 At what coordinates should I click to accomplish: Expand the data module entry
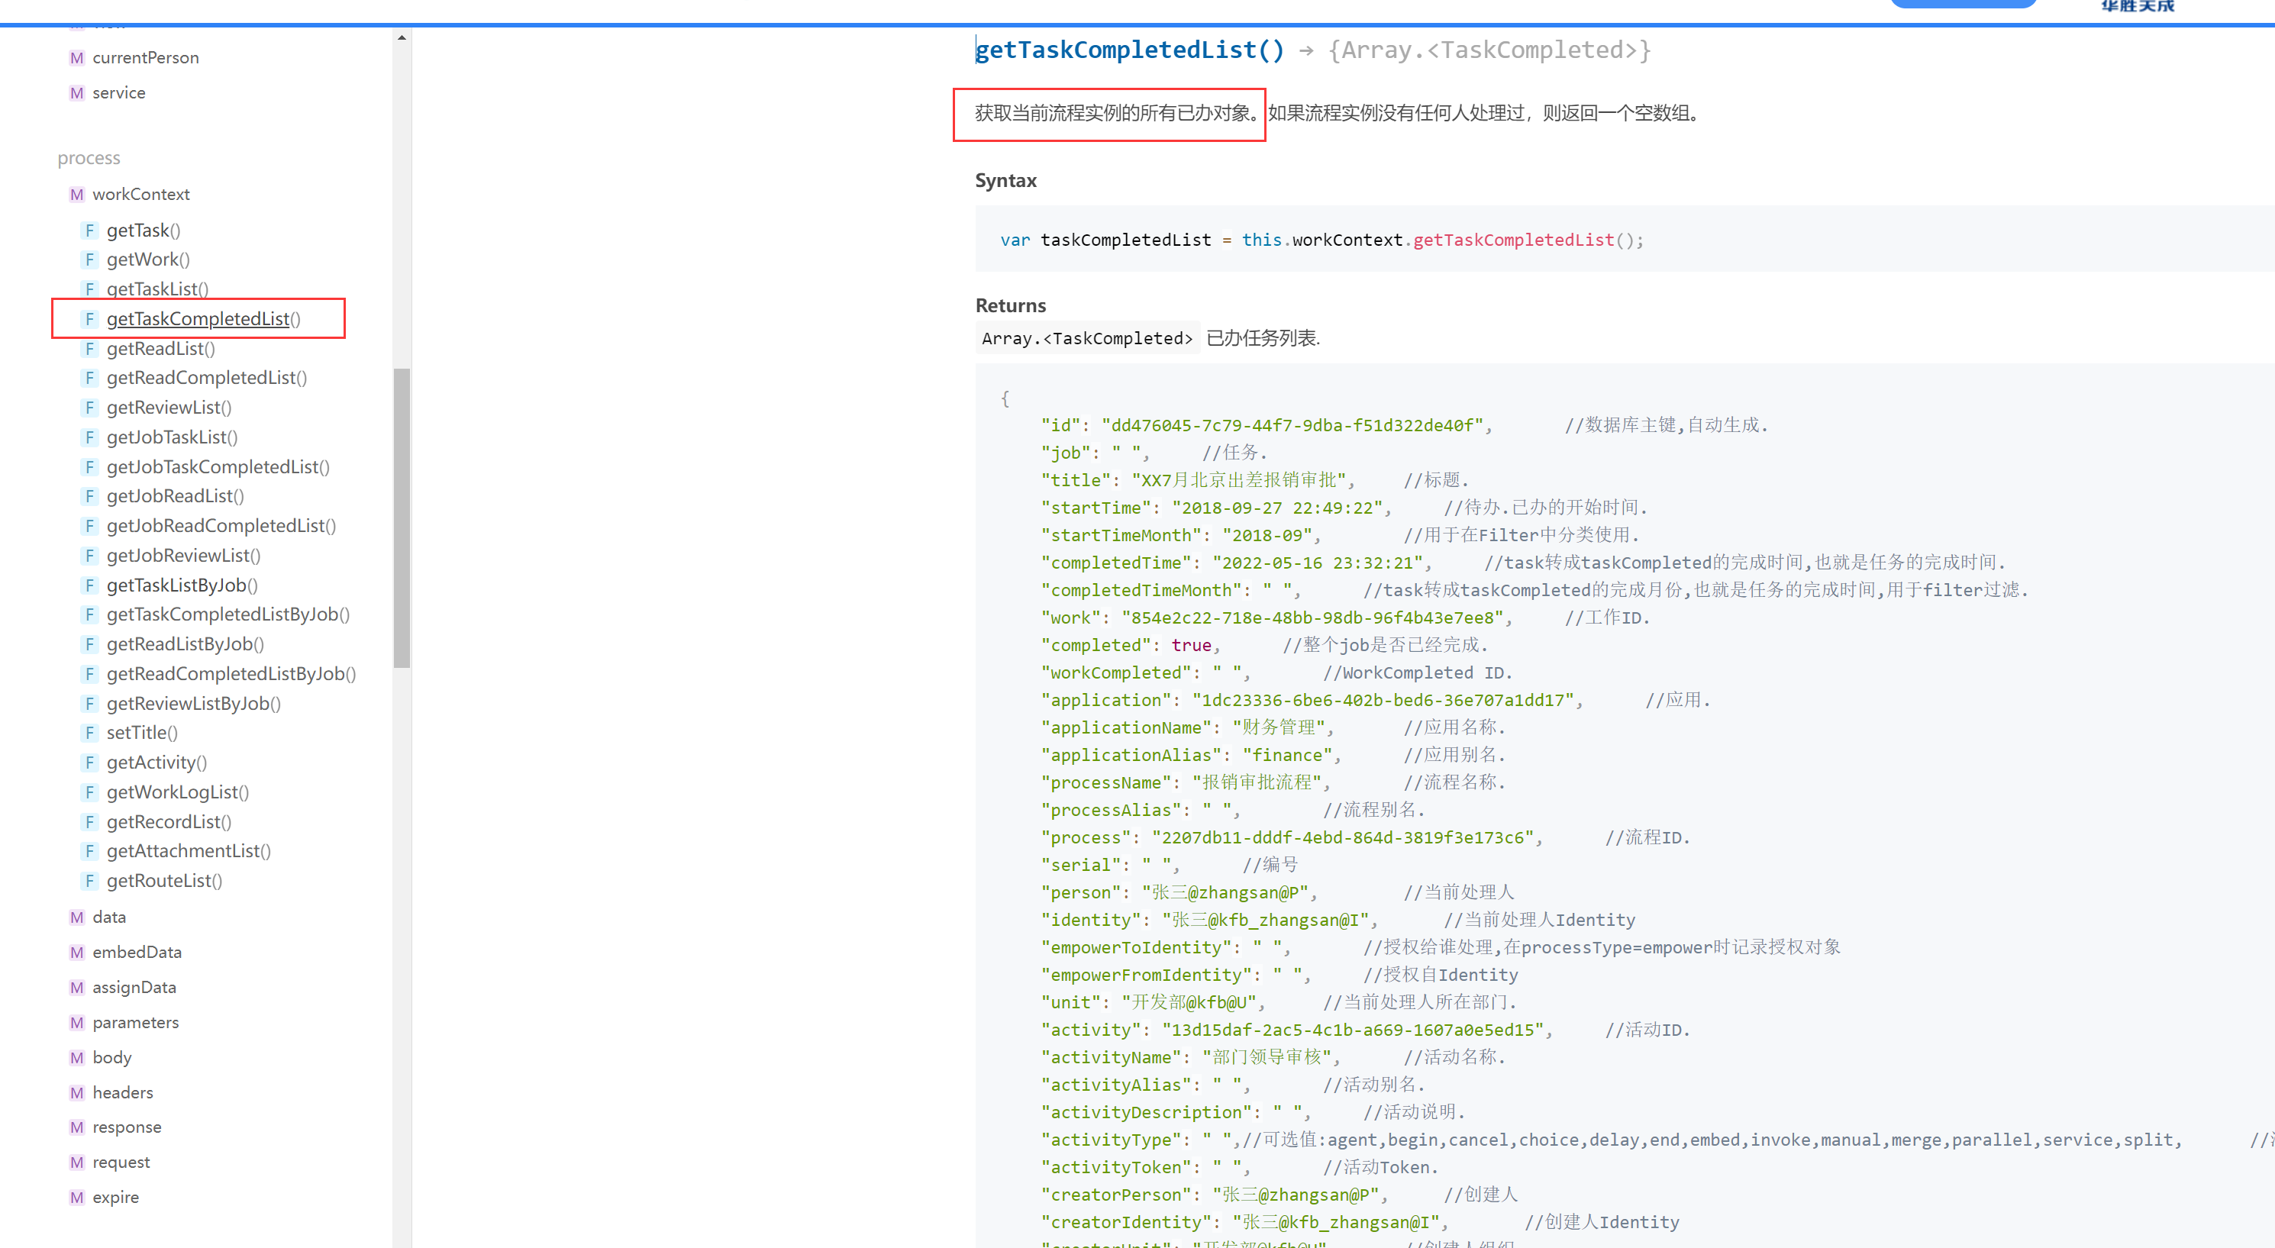108,917
